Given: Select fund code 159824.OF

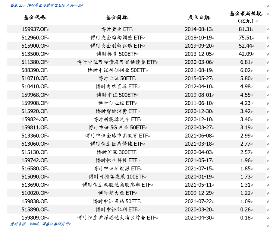Looking at the screenshot, I should [34, 119].
